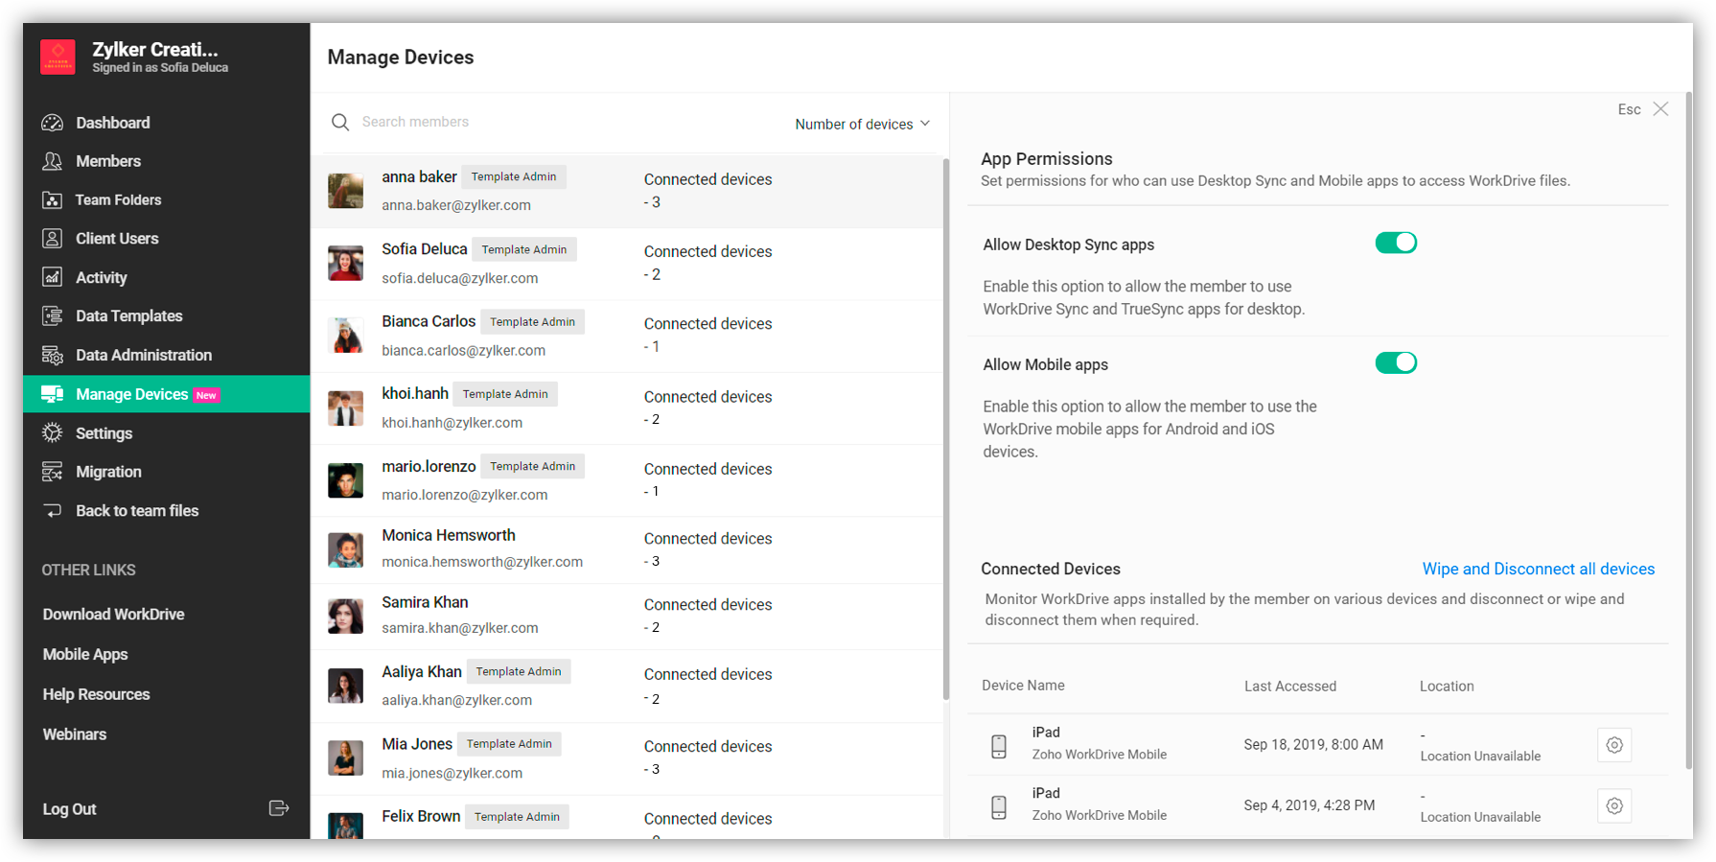
Task: Click Wipe and Disconnect all devices
Action: point(1538,570)
